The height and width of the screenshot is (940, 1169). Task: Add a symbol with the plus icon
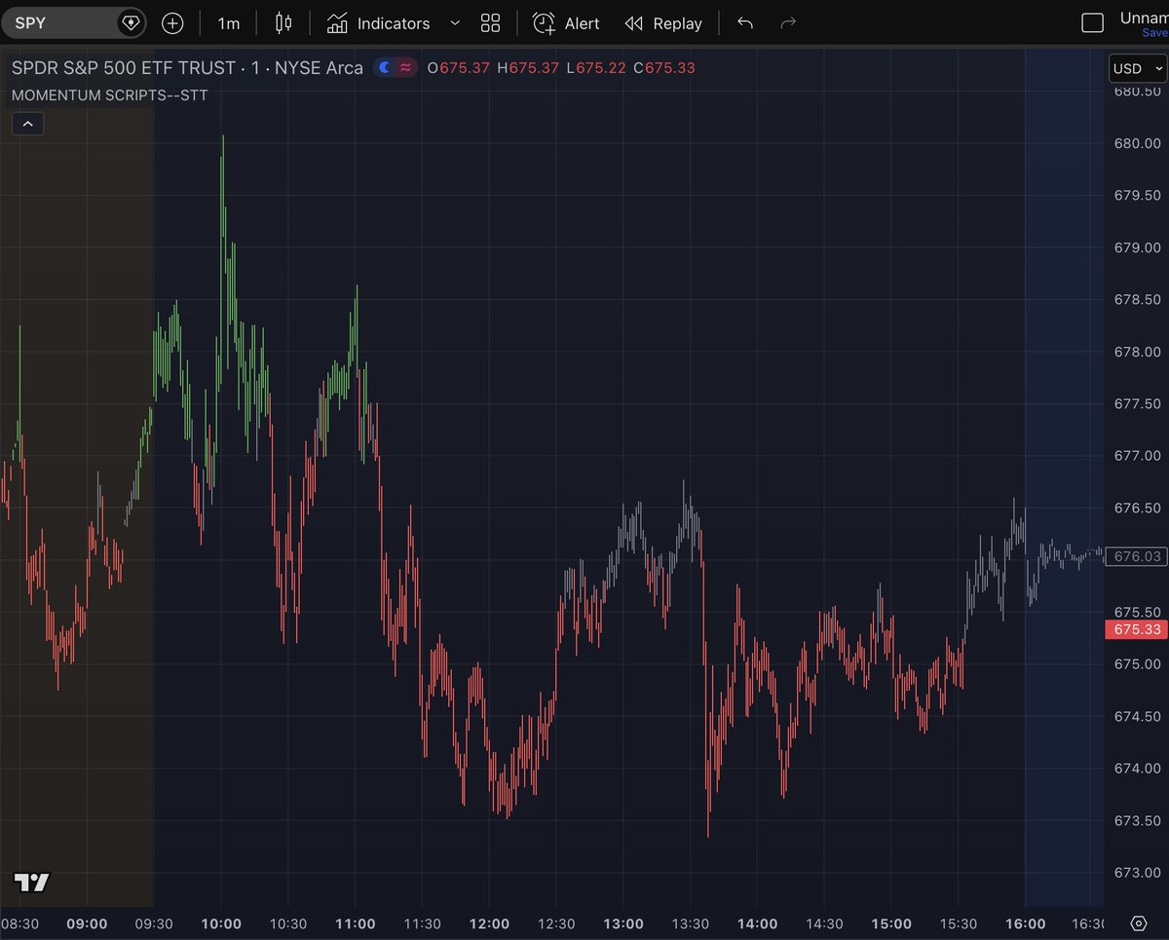click(172, 22)
